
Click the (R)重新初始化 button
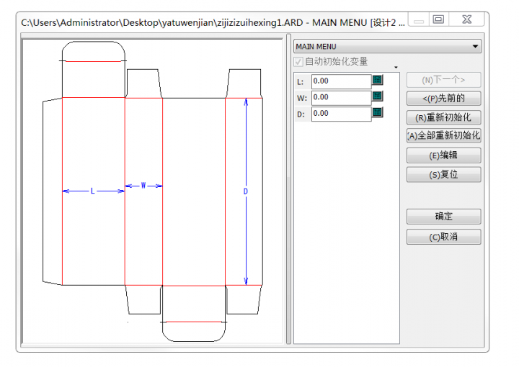click(x=443, y=117)
